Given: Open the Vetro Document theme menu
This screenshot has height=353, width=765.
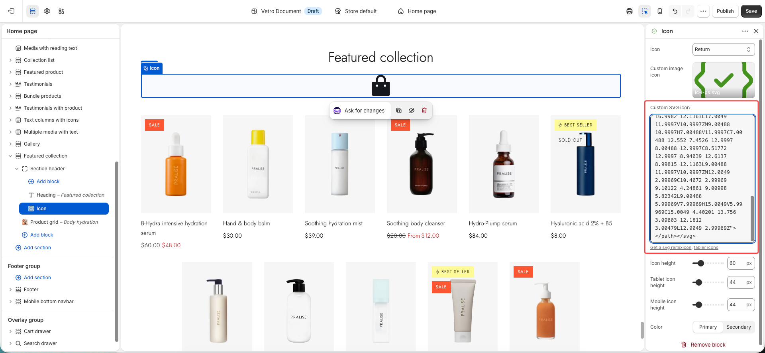Looking at the screenshot, I should pos(286,11).
